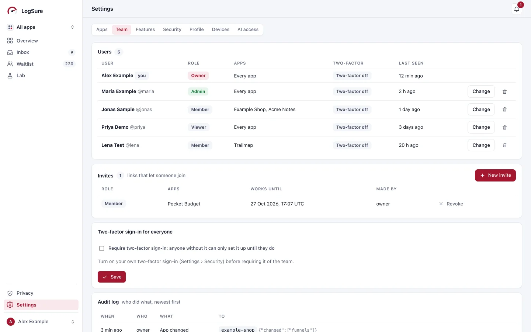Delete user Lena Test with trash icon

pyautogui.click(x=504, y=145)
